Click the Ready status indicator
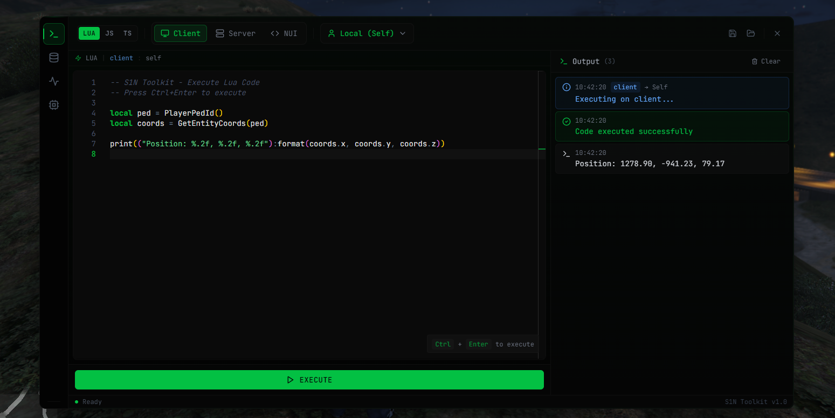This screenshot has width=835, height=418. pos(88,402)
